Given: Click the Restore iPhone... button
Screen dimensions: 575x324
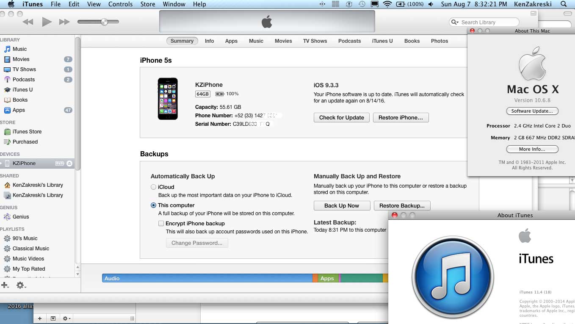Looking at the screenshot, I should 401,118.
